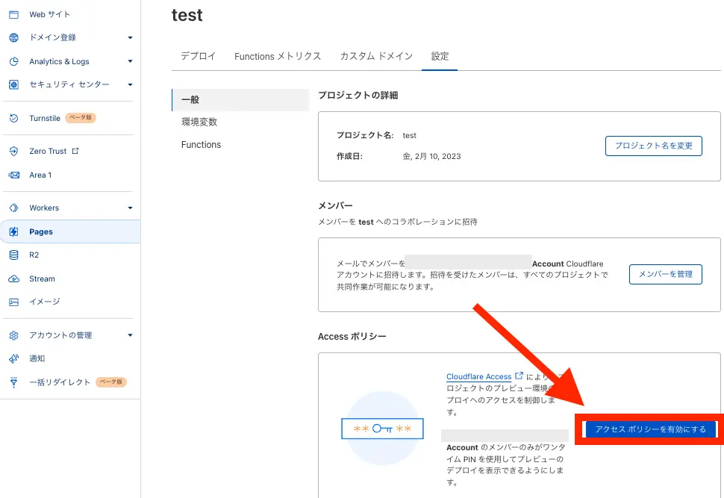Expand the アカウントの管理 dropdown arrow
The image size is (724, 498).
tap(130, 335)
